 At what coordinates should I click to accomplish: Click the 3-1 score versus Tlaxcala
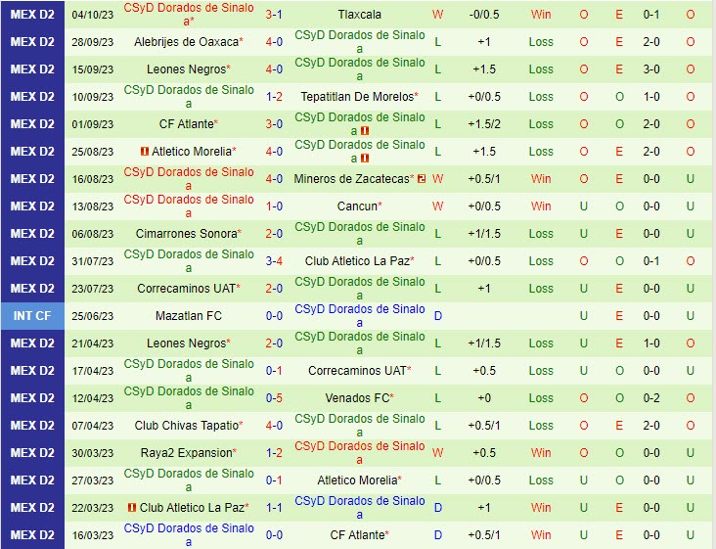(x=274, y=15)
